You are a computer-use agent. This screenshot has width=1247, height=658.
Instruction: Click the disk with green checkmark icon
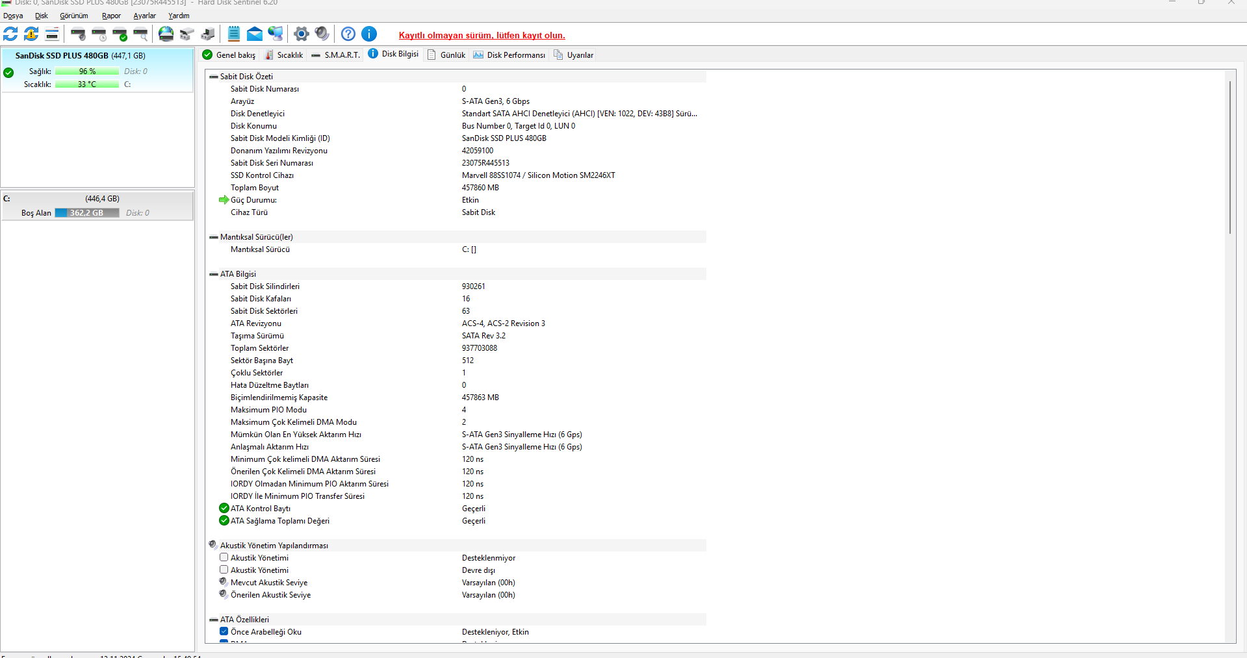[x=120, y=34]
